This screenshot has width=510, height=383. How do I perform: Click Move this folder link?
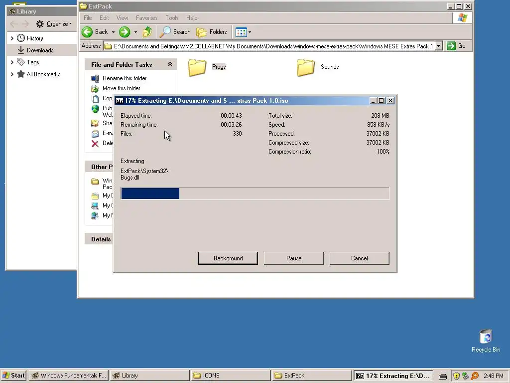pyautogui.click(x=122, y=89)
